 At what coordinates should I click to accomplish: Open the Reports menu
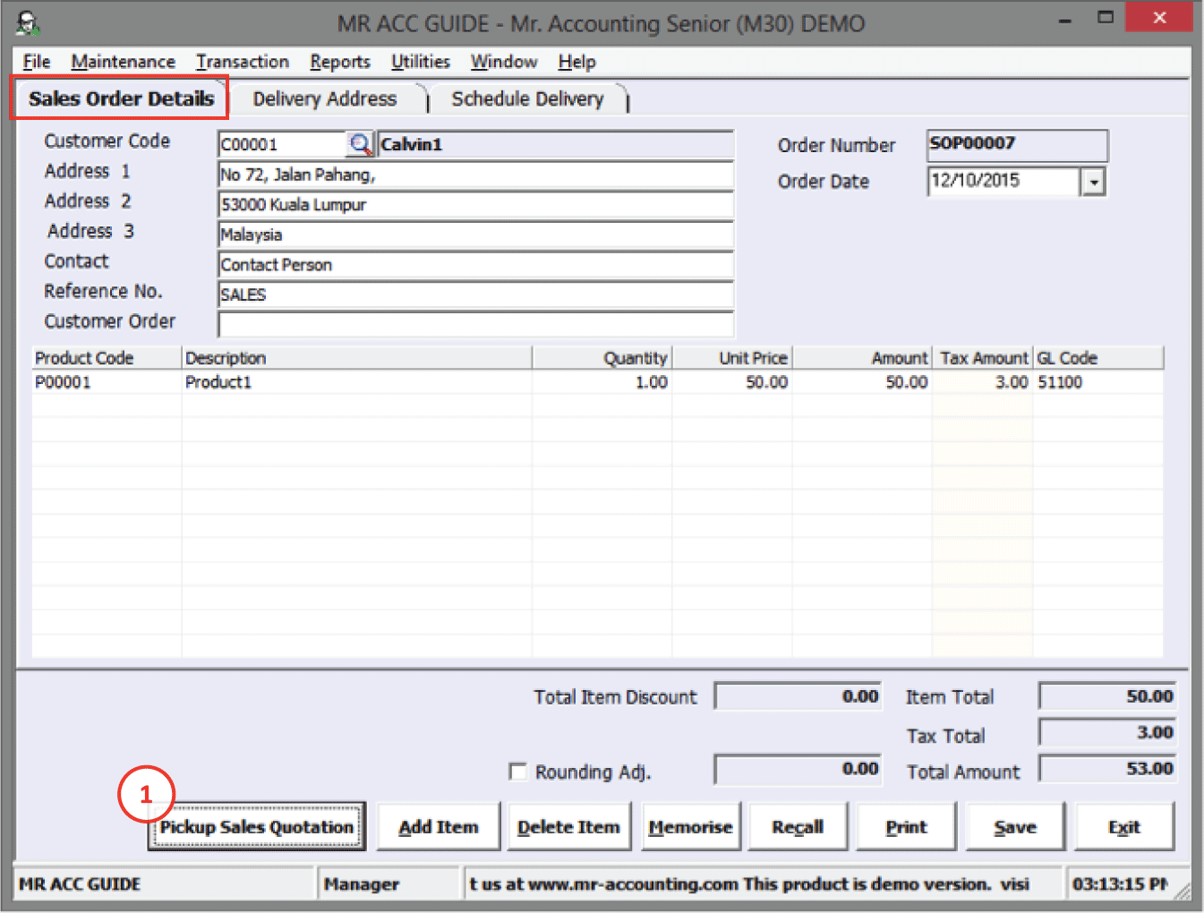(340, 62)
